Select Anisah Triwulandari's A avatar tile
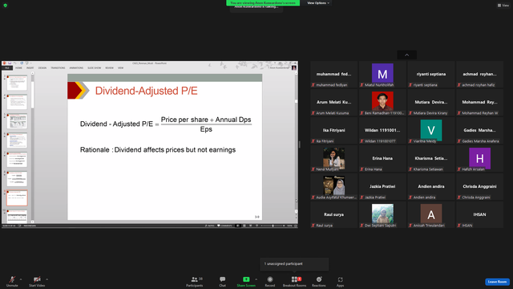The width and height of the screenshot is (513, 289). click(431, 214)
